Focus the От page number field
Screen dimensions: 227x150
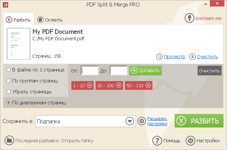click(90, 70)
